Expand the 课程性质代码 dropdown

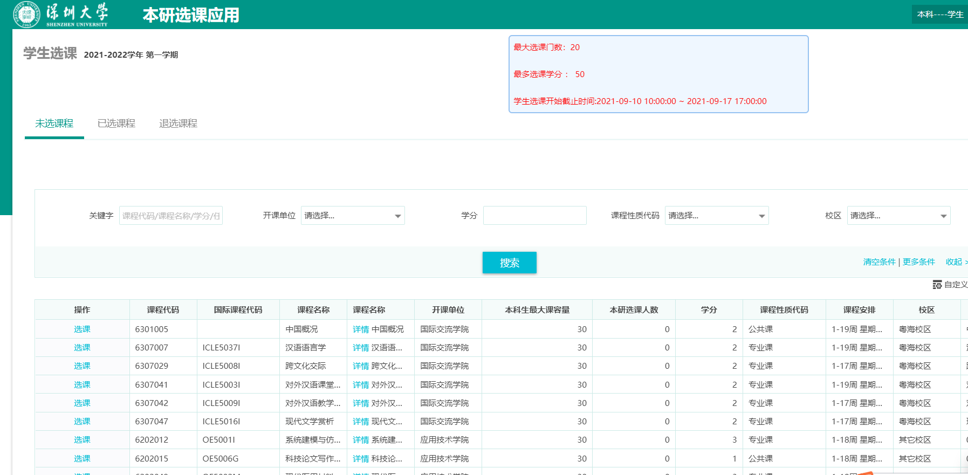point(716,216)
